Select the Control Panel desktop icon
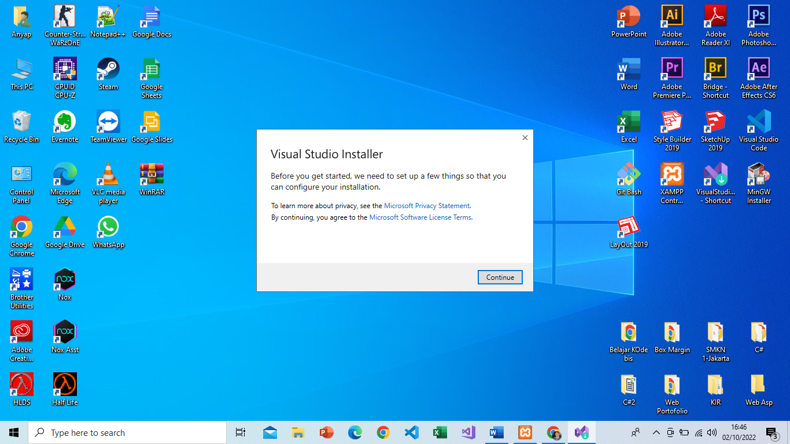The width and height of the screenshot is (790, 444). pos(21,184)
